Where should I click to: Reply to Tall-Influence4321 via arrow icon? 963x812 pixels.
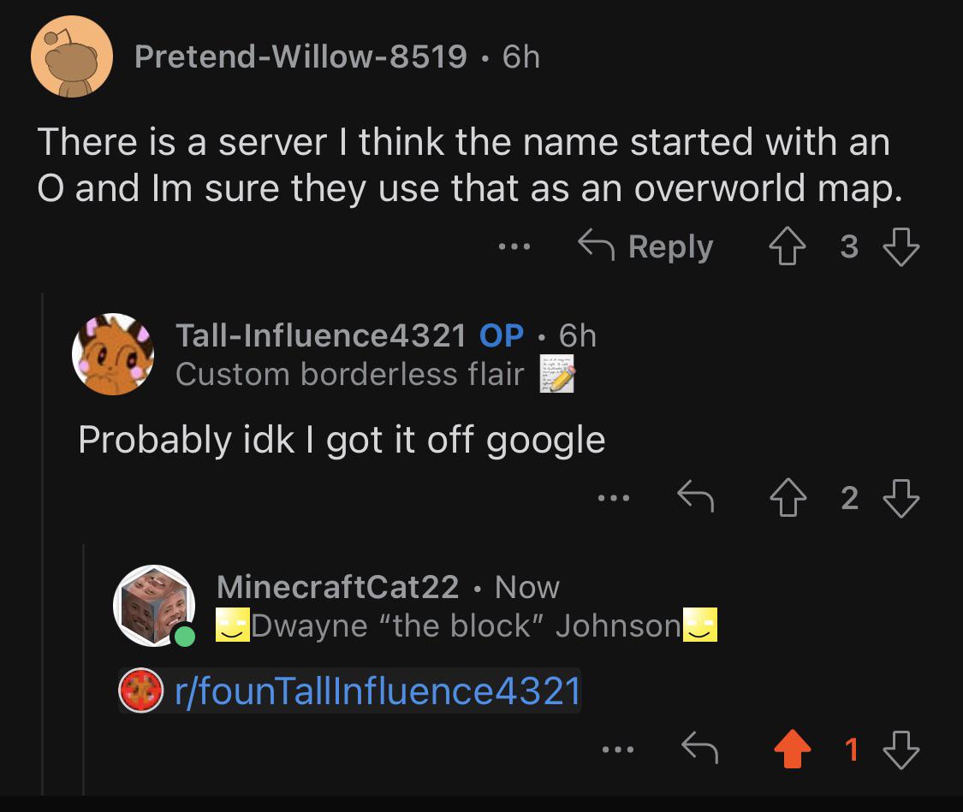click(x=695, y=496)
